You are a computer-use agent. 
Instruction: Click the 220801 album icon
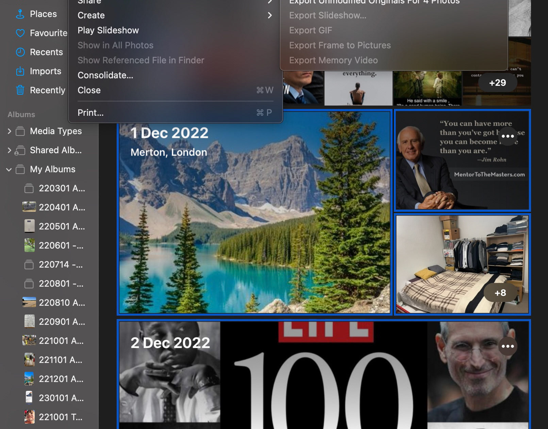pyautogui.click(x=29, y=284)
